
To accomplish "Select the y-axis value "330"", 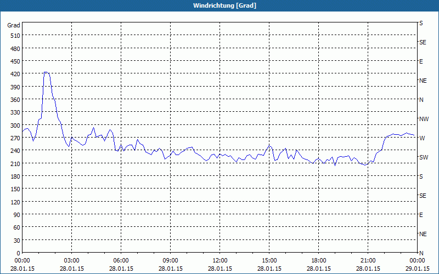I will 16,113.
